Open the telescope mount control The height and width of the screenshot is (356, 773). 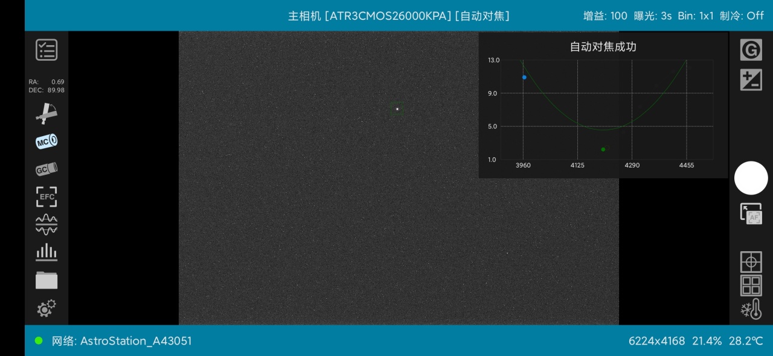[47, 113]
